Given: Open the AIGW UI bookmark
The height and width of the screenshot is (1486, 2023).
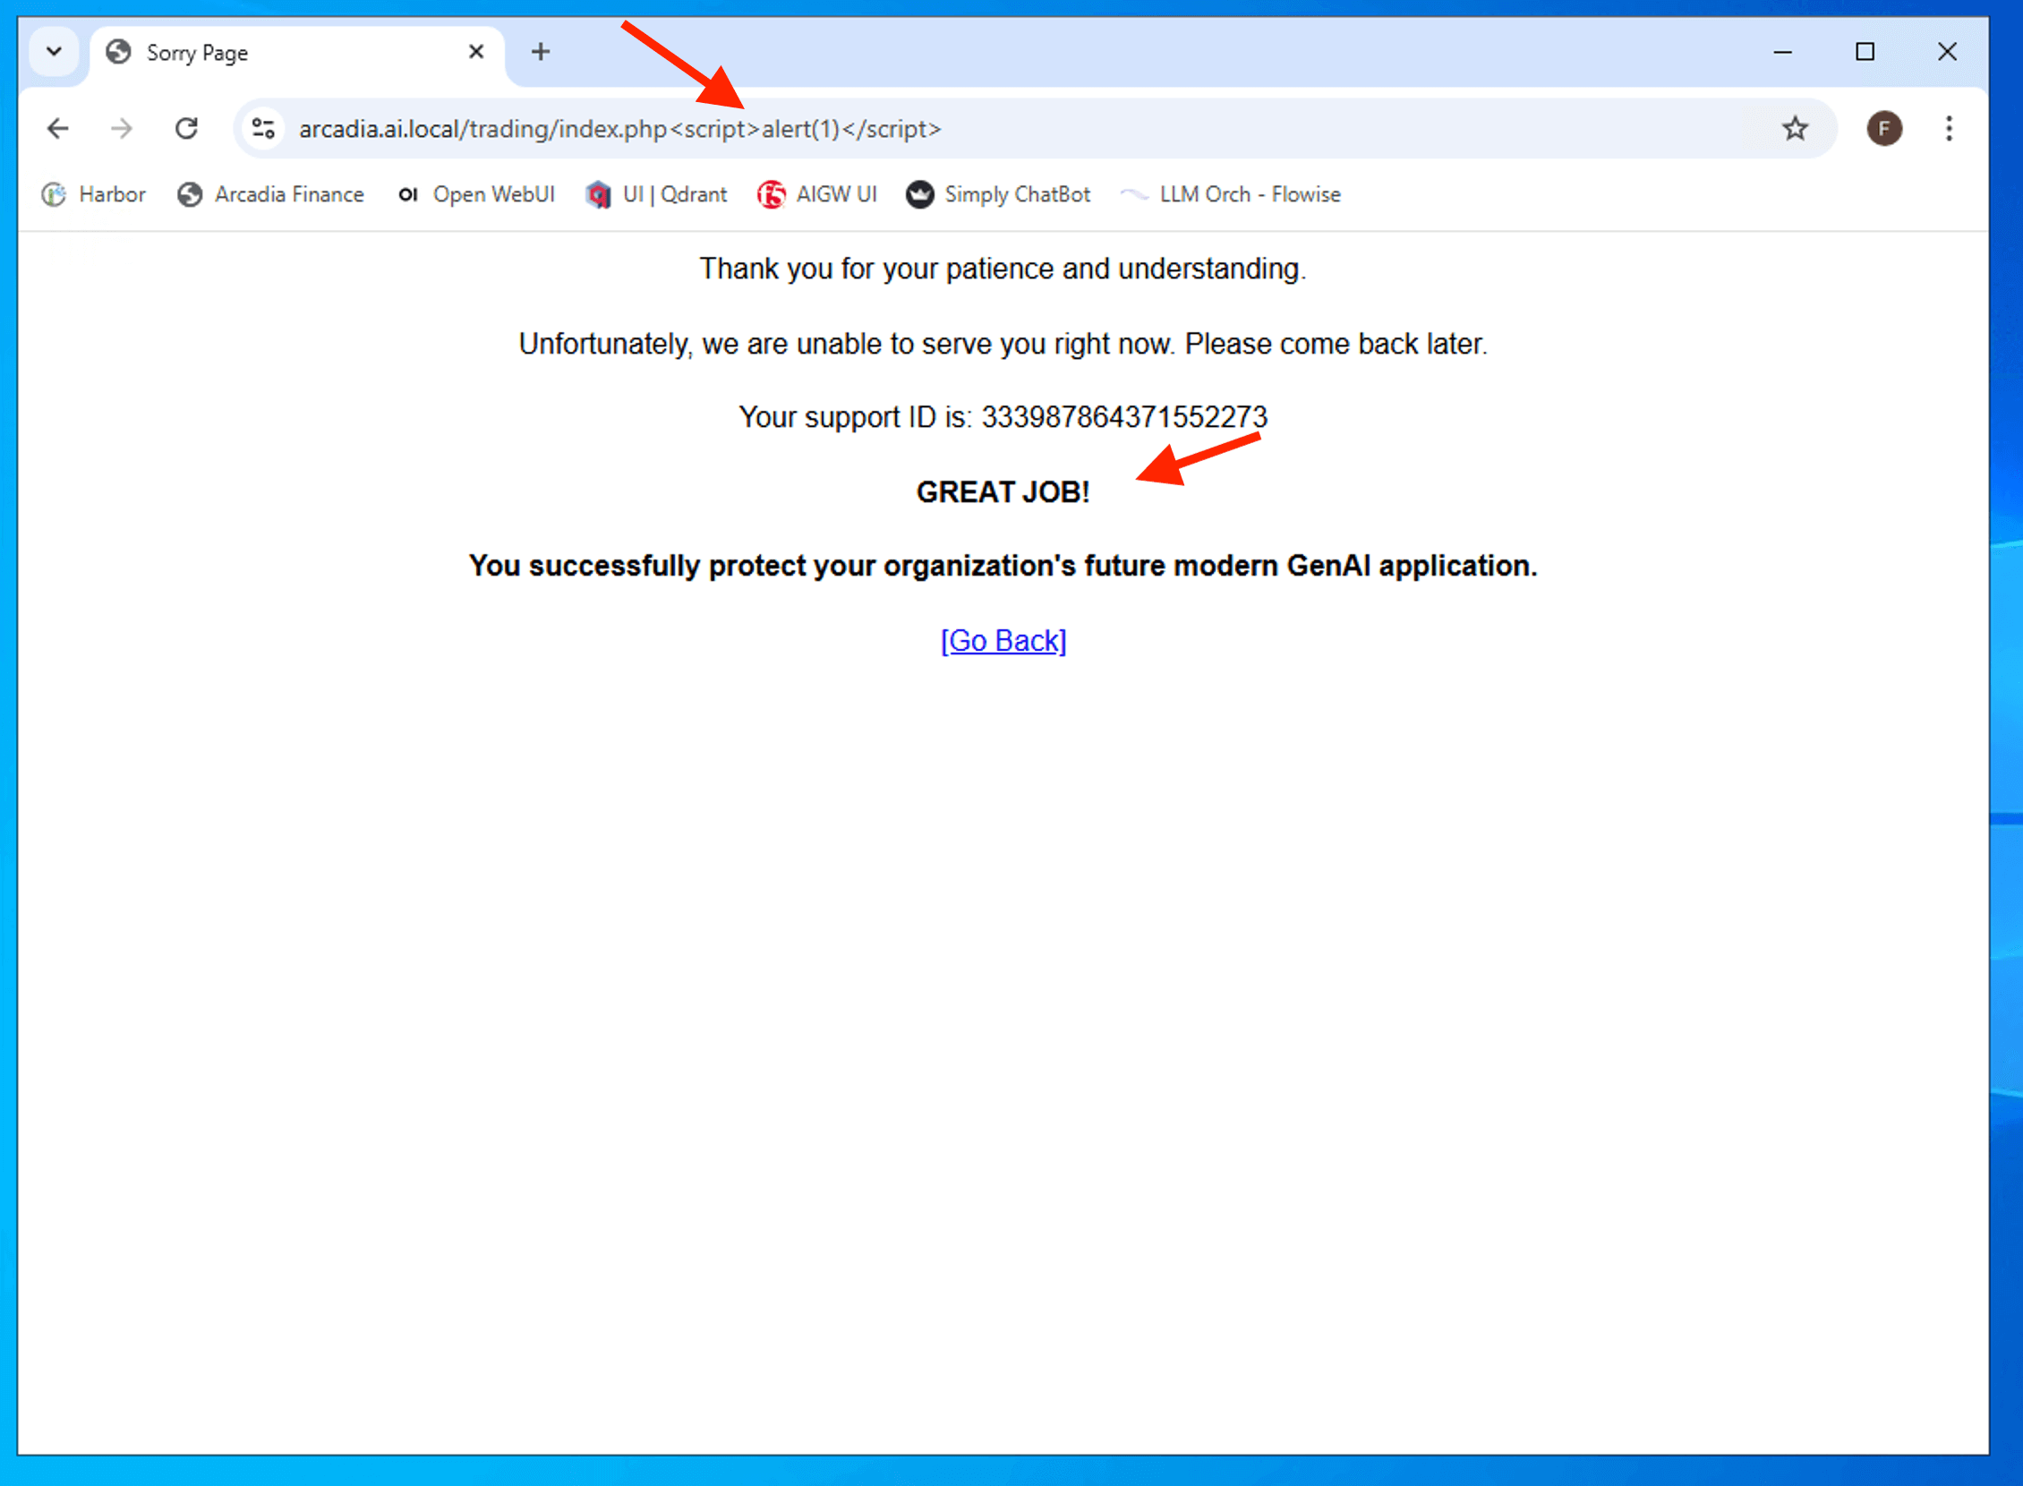Looking at the screenshot, I should [x=816, y=194].
